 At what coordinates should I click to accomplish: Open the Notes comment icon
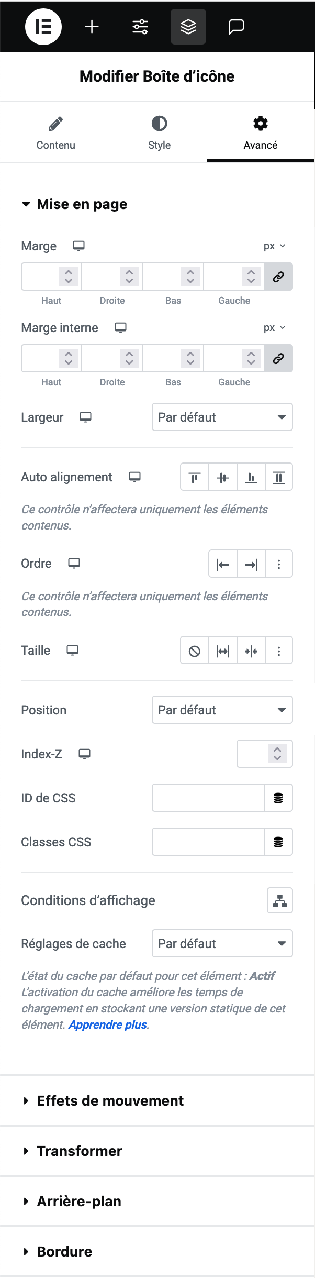point(237,27)
